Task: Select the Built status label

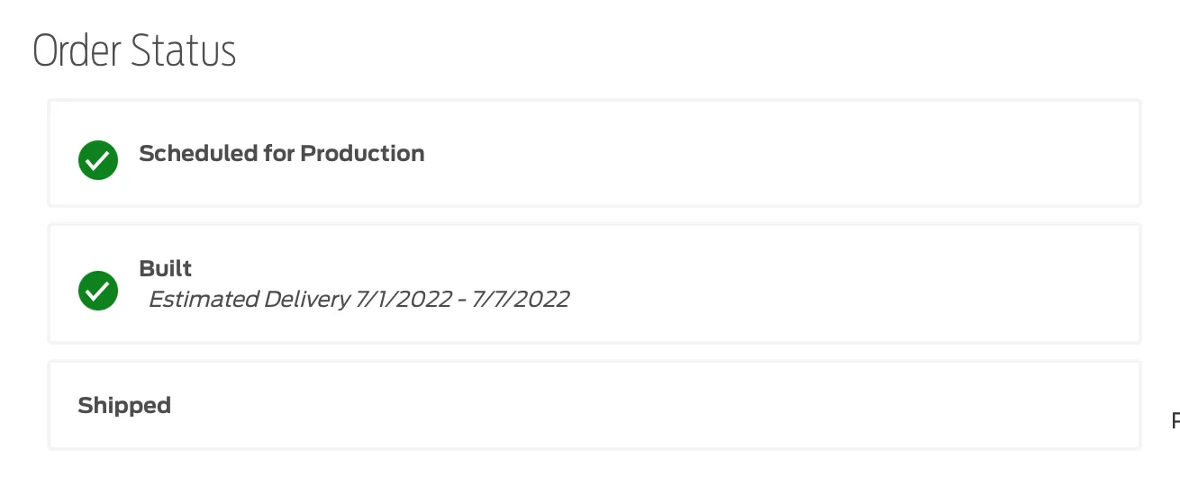Action: point(166,268)
